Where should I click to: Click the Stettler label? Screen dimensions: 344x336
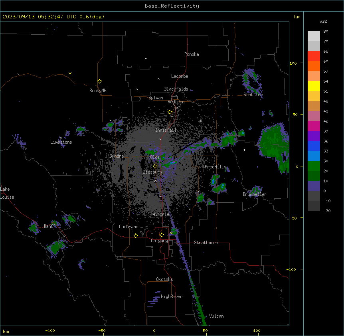[x=253, y=95]
